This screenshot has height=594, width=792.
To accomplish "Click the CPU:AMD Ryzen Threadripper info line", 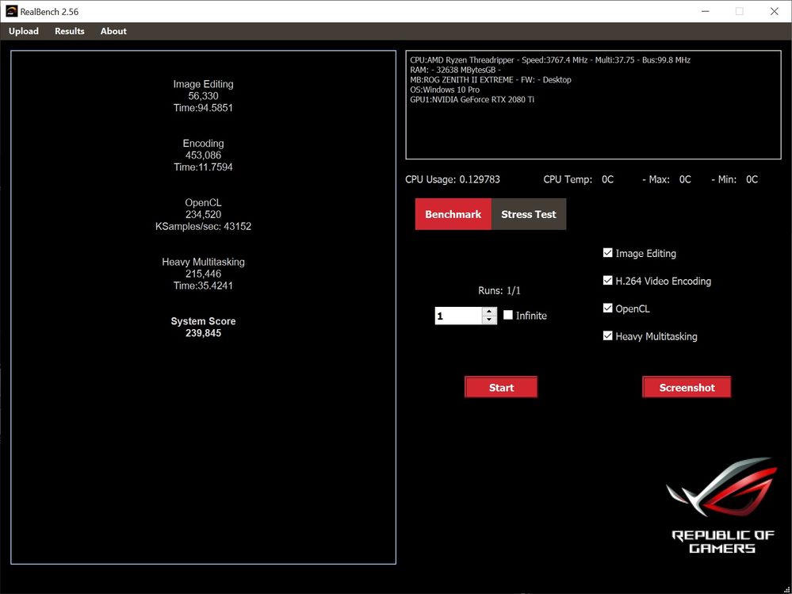I will (550, 60).
